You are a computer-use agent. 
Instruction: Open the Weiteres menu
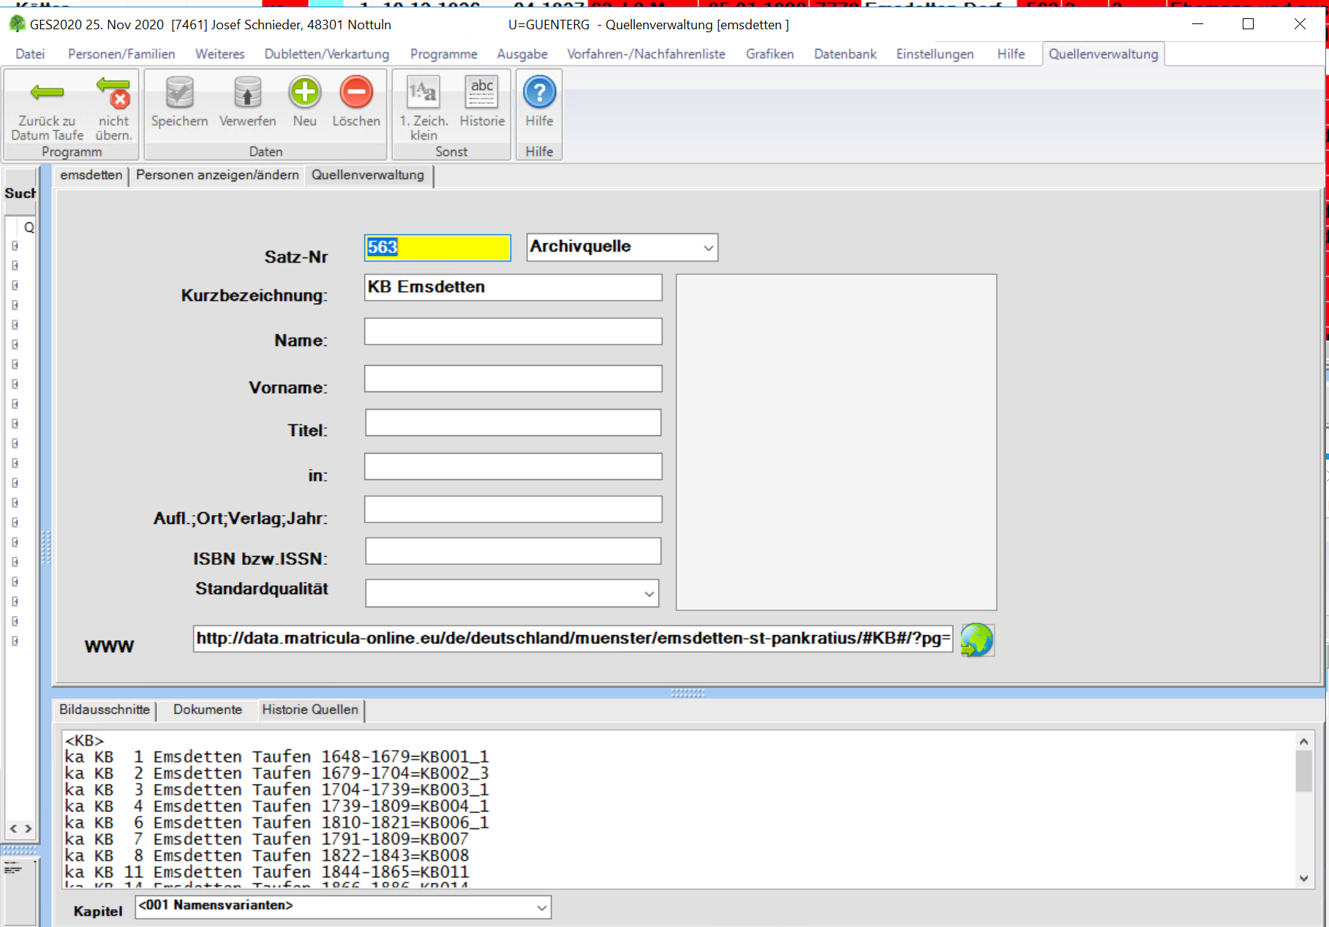point(219,54)
